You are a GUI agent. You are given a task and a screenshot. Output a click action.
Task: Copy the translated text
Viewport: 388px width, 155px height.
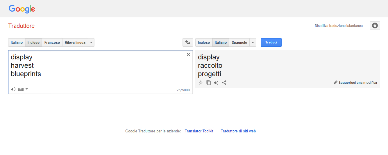pos(208,83)
